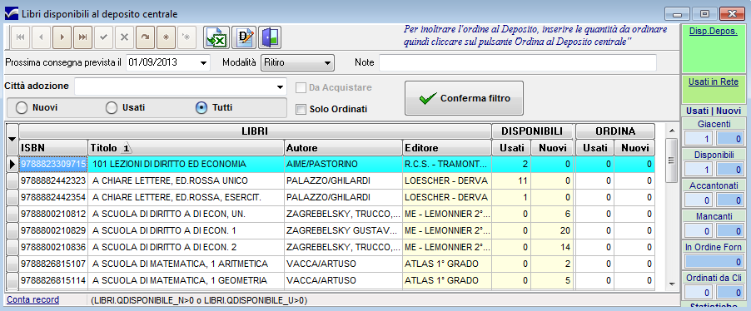Select row A SCUOLA DI DIRITTO A DI ECON. 1
The height and width of the screenshot is (311, 751).
click(x=336, y=230)
